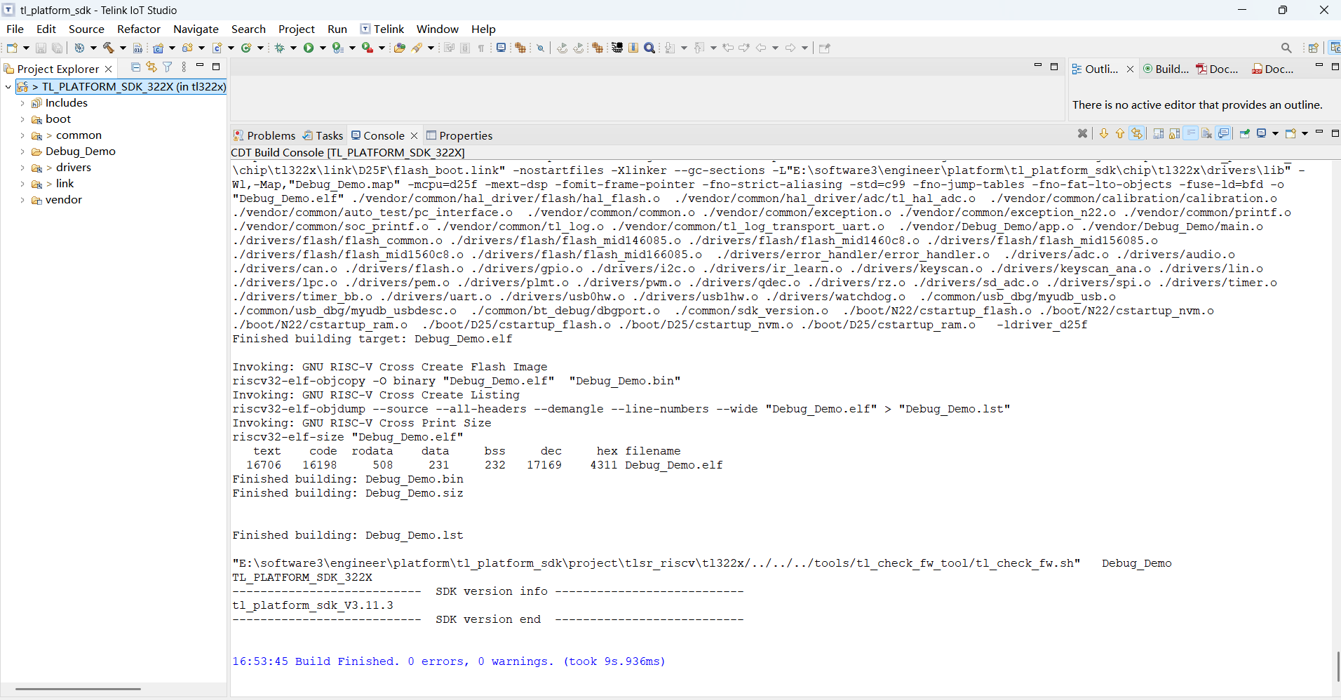Open Project Explorer filter funnel
This screenshot has width=1341, height=700.
coord(168,67)
